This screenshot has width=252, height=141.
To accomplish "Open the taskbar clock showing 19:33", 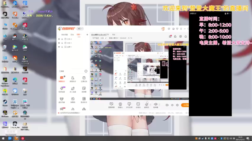I will [240, 138].
